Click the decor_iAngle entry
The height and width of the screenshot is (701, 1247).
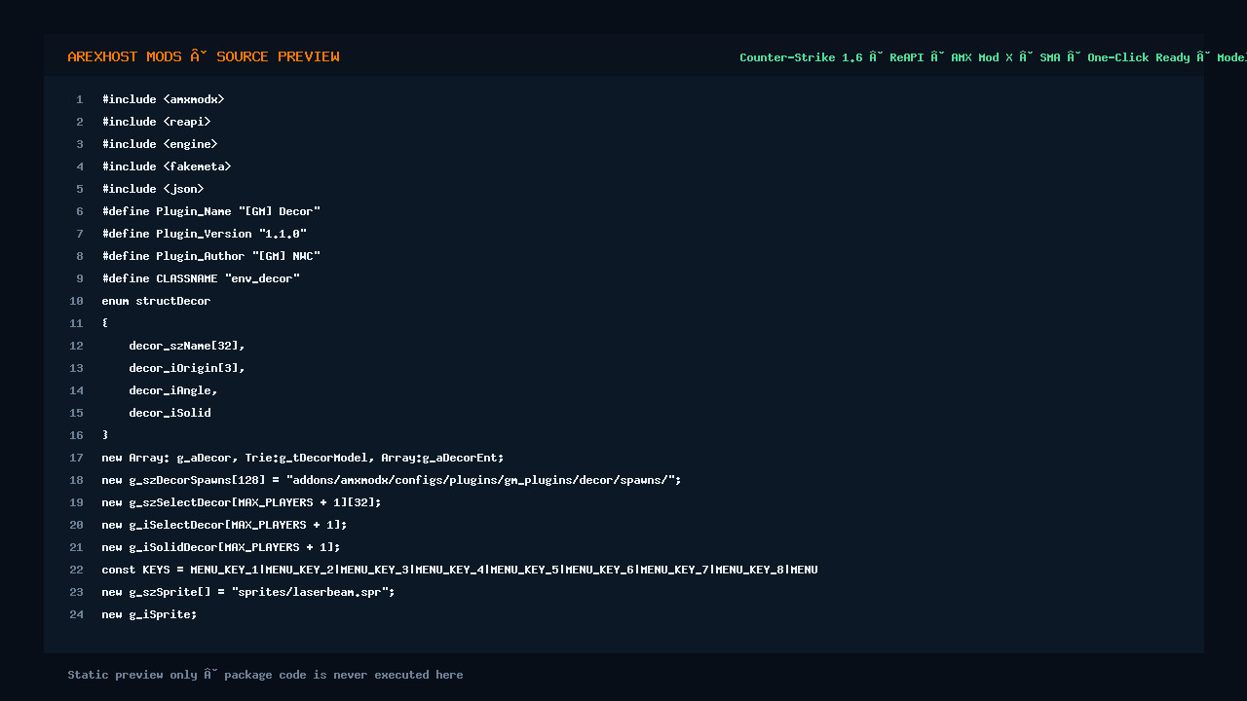pos(173,390)
